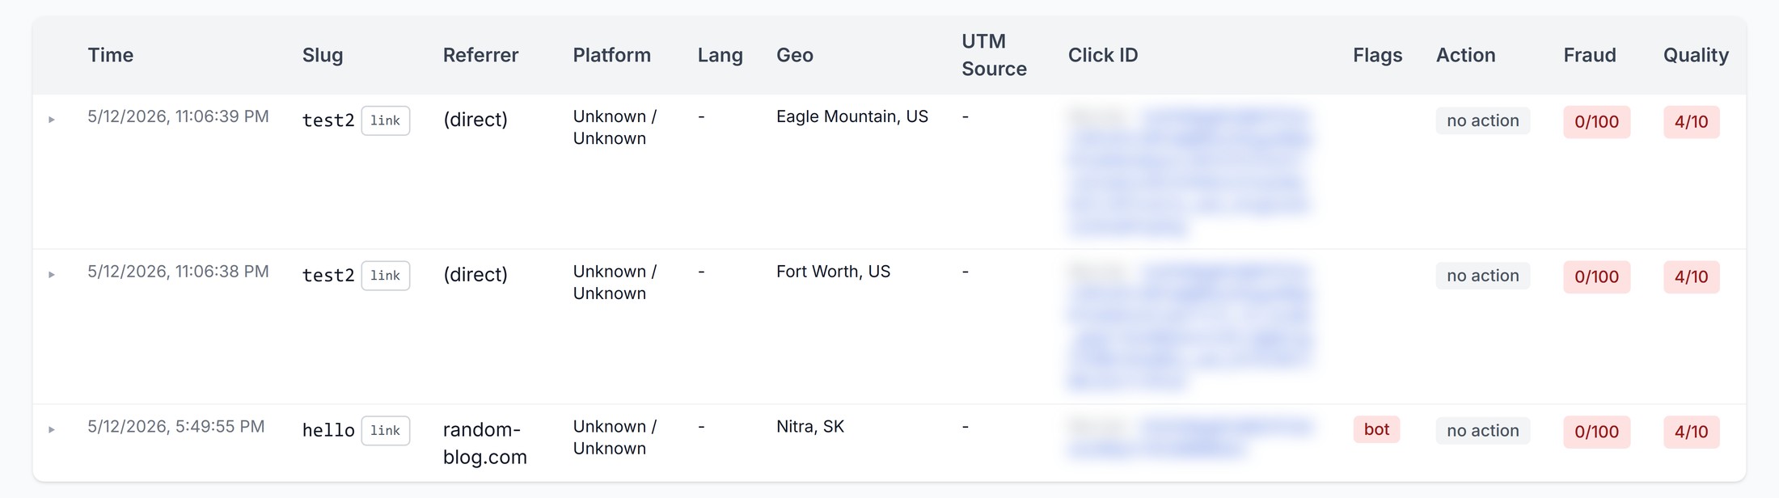Expand the 11:06:38 PM click row
1779x498 pixels.
(x=52, y=275)
